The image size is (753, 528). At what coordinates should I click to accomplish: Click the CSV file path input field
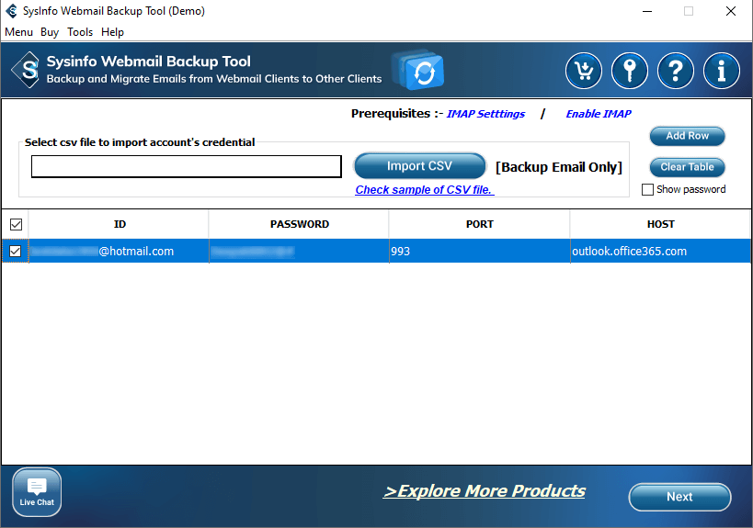187,166
